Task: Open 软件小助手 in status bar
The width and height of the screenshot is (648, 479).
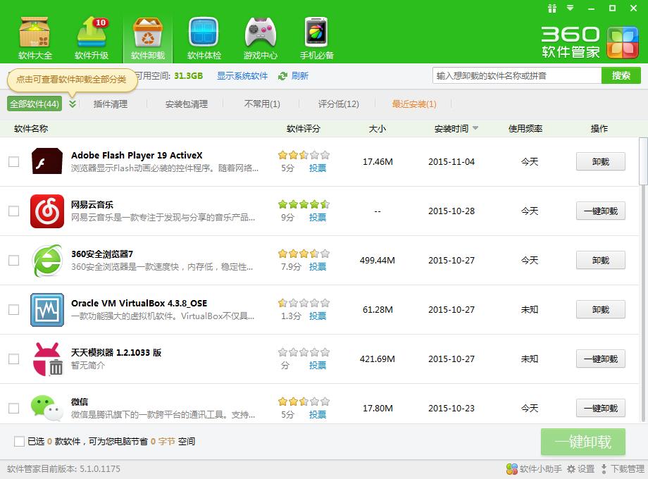Action: pyautogui.click(x=534, y=468)
